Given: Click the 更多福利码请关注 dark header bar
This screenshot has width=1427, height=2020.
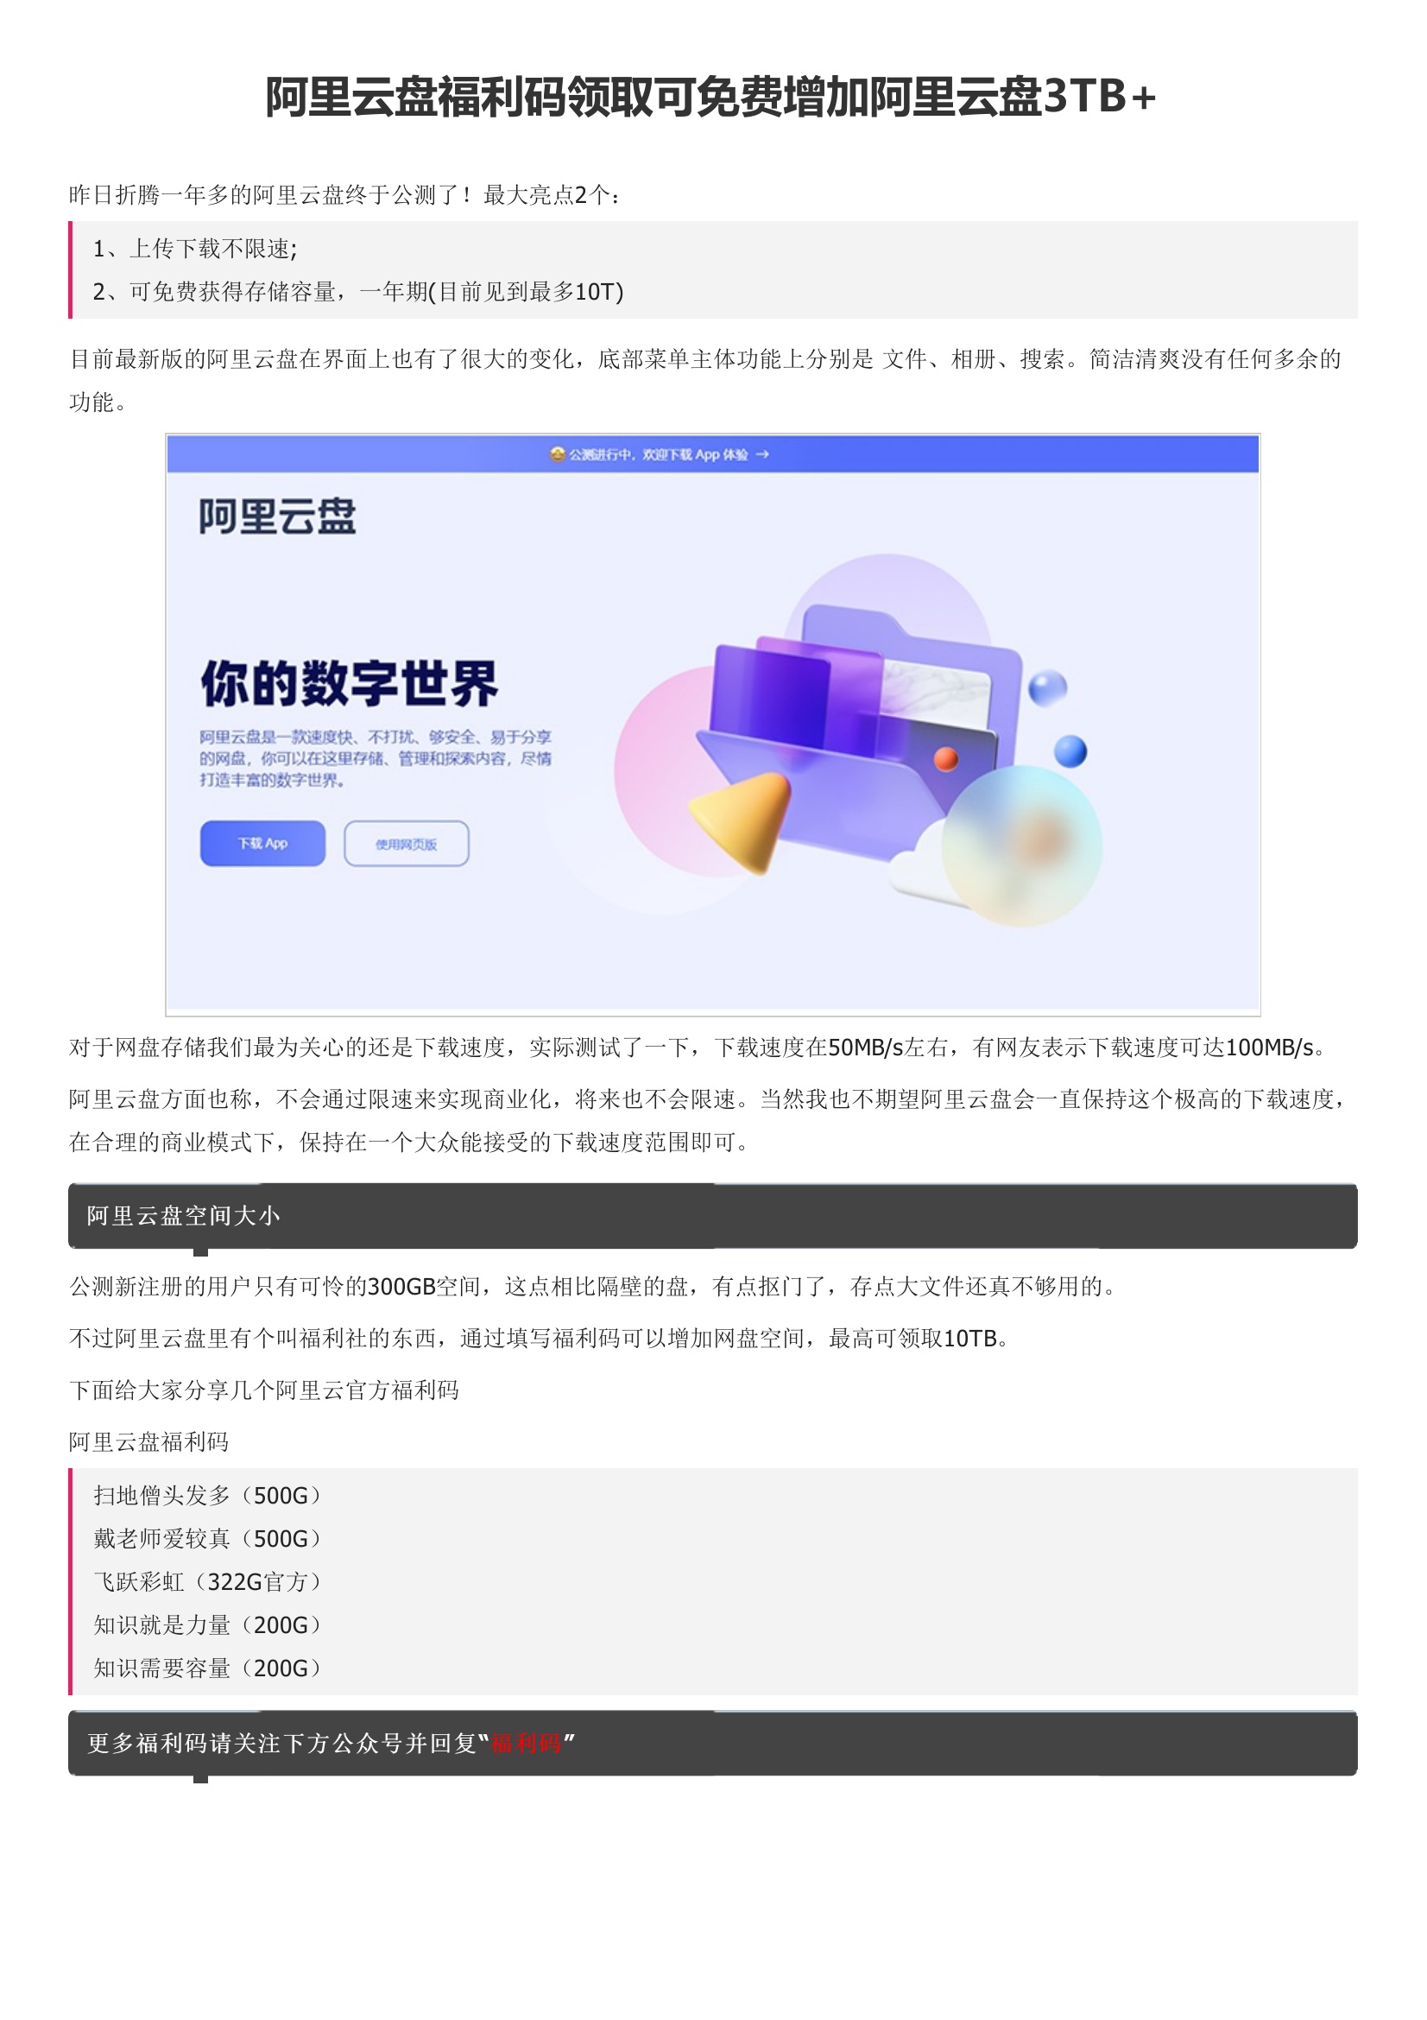Looking at the screenshot, I should [x=712, y=1743].
